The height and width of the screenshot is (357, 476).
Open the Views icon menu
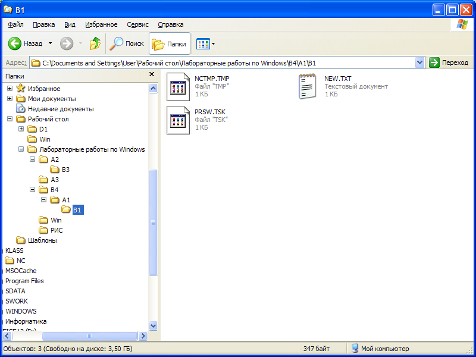(x=203, y=43)
